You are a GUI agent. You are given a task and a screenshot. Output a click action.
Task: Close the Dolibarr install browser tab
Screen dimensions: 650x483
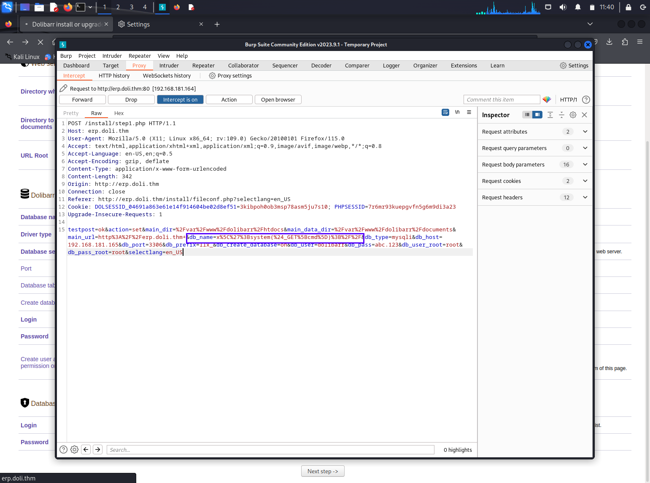(106, 24)
